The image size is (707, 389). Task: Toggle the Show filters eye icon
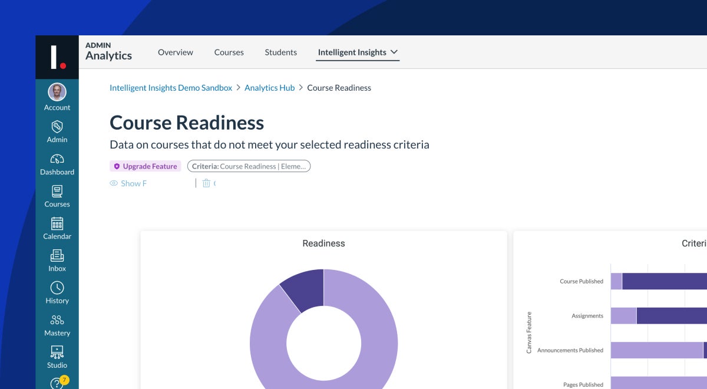(x=114, y=183)
